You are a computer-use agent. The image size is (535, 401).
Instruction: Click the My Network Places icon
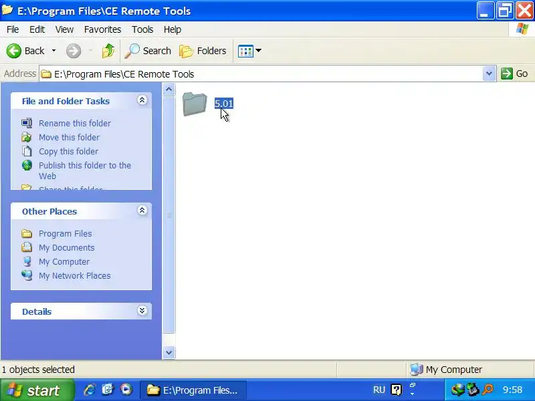point(27,275)
